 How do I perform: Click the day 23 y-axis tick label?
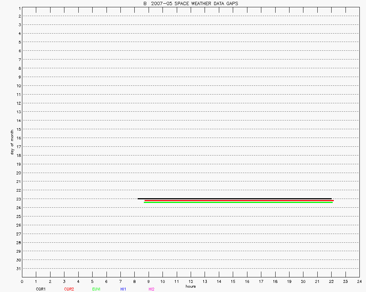click(x=19, y=199)
